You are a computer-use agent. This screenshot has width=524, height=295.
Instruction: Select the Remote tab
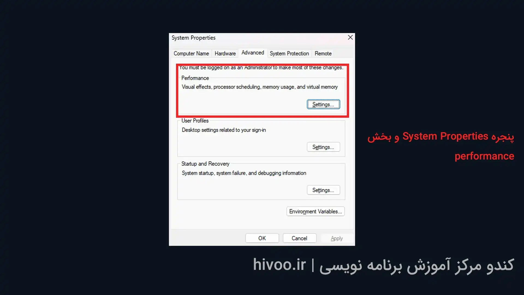pyautogui.click(x=323, y=53)
